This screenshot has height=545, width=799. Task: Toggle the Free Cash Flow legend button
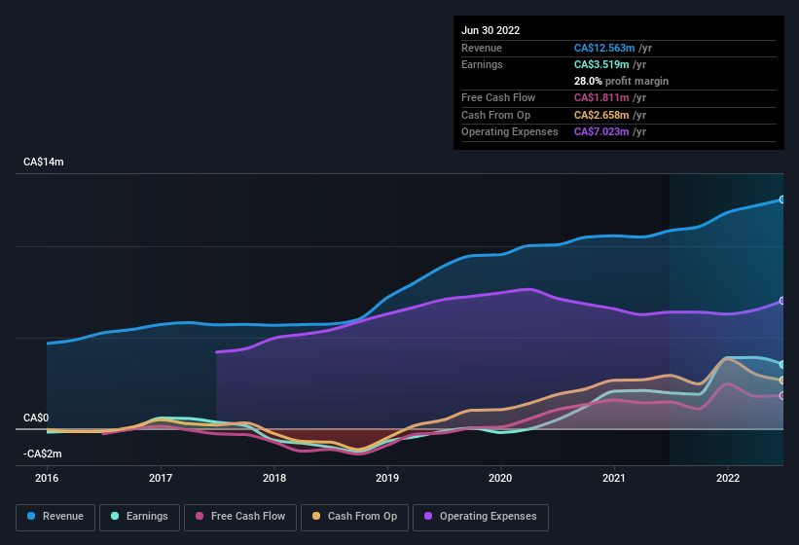click(240, 517)
